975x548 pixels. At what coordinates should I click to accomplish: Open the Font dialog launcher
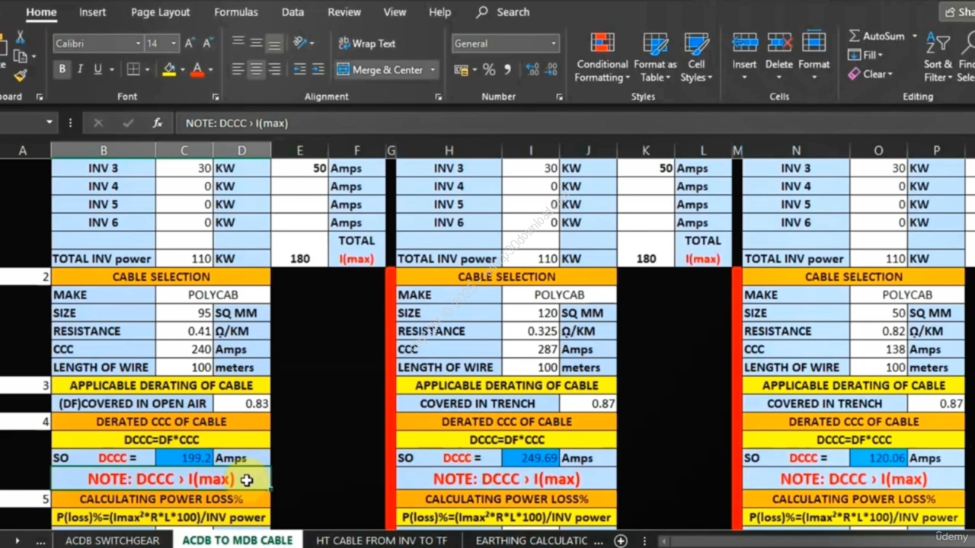click(x=216, y=97)
